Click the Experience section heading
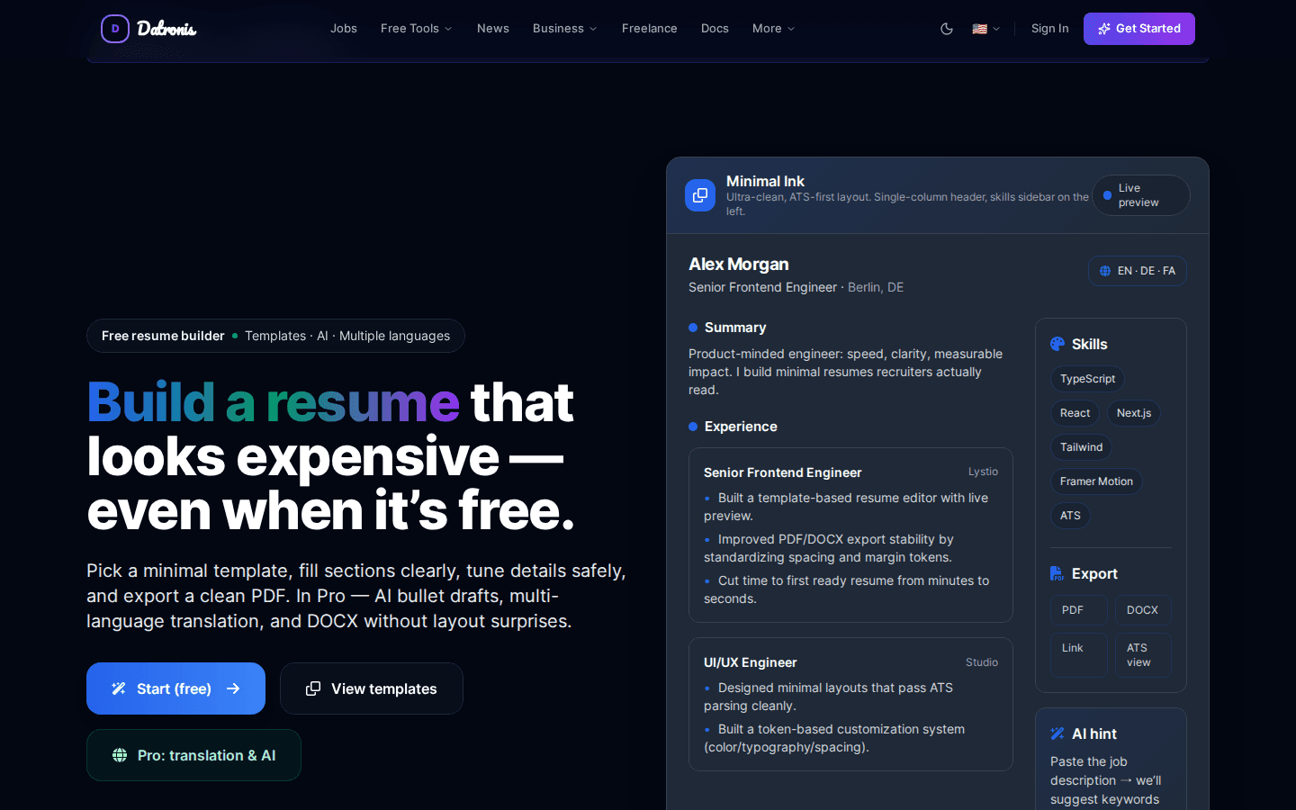The height and width of the screenshot is (810, 1296). point(741,427)
